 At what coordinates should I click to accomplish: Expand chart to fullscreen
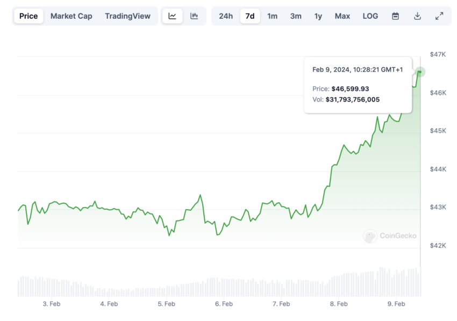[x=439, y=16]
